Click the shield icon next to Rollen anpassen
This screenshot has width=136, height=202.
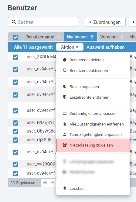[x=65, y=87]
